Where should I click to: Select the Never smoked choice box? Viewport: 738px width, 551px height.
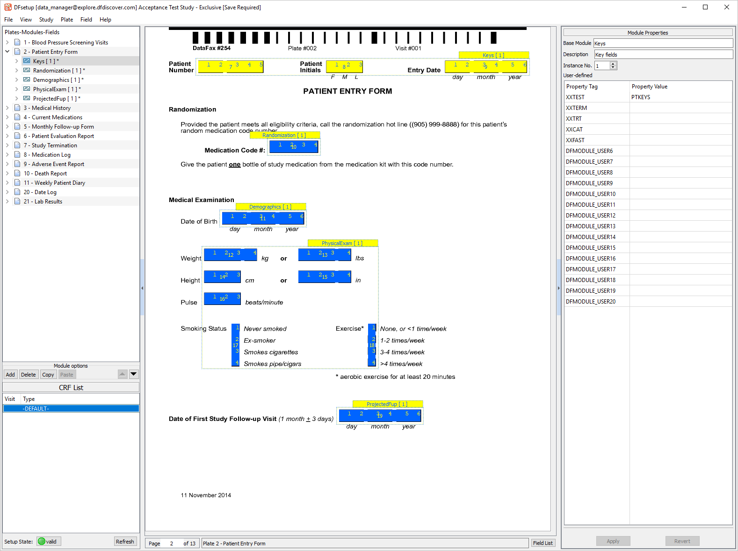(236, 328)
